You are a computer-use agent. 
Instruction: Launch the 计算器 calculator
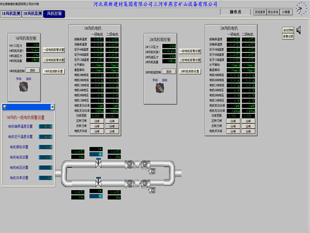click(287, 12)
